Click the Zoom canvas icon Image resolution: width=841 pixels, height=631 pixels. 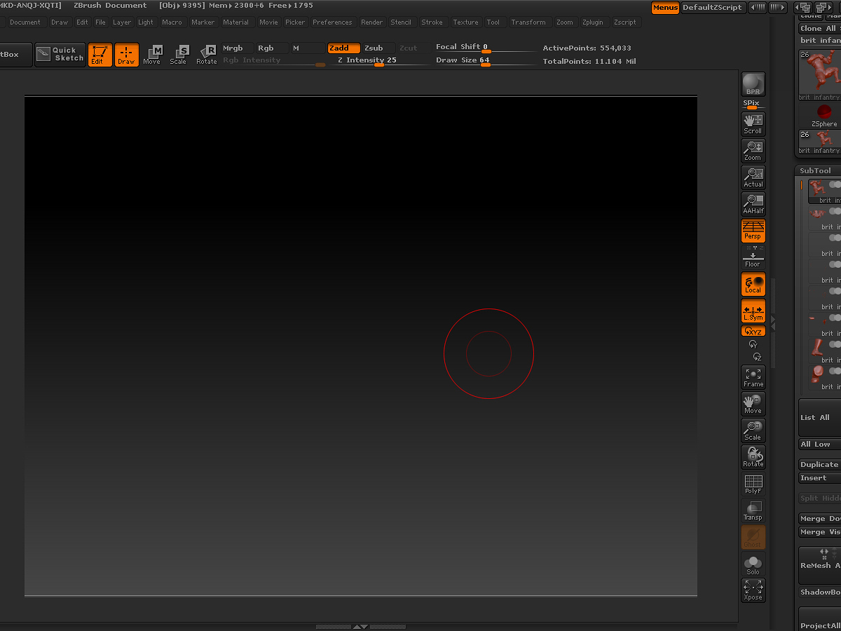point(753,151)
